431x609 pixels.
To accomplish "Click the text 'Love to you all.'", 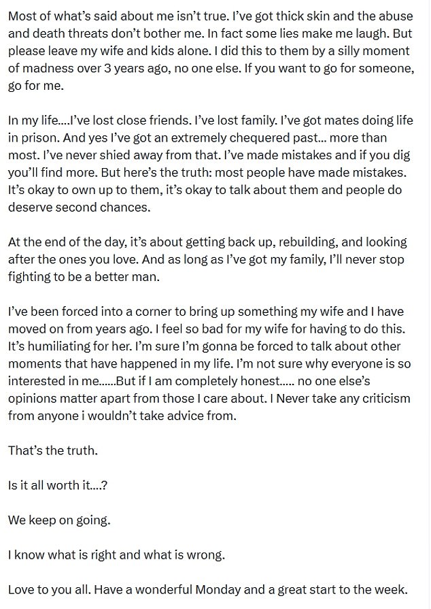I will tap(50, 589).
